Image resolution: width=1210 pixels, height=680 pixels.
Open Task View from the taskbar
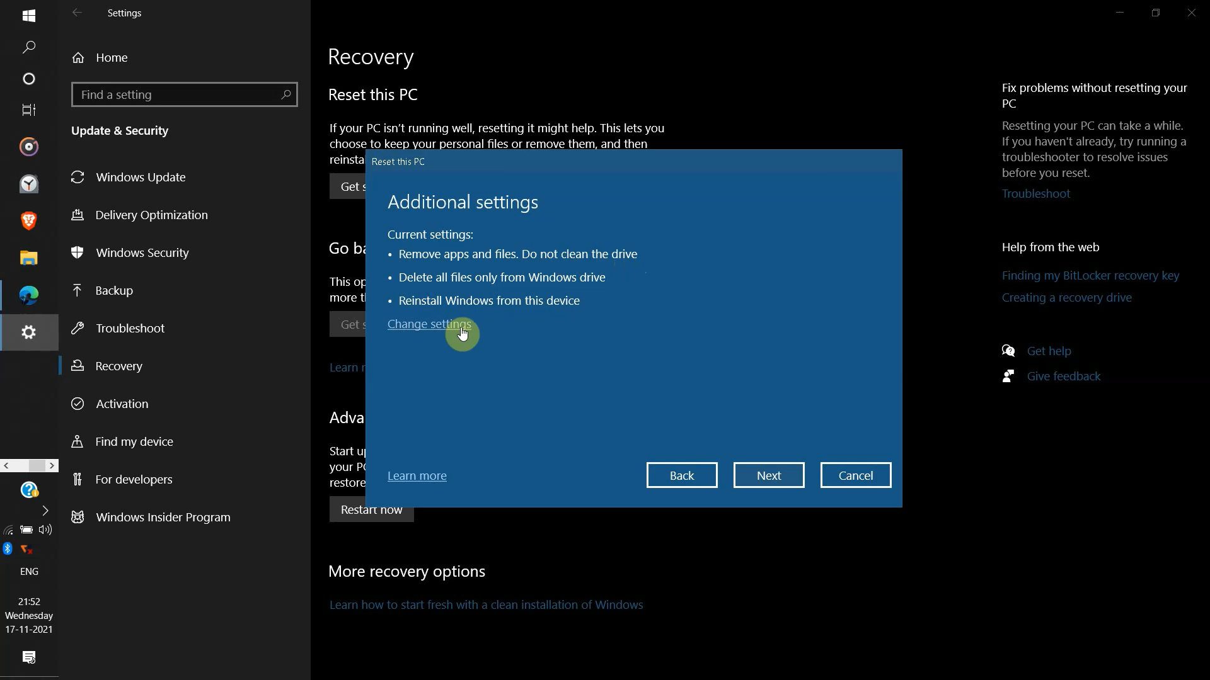pyautogui.click(x=29, y=110)
